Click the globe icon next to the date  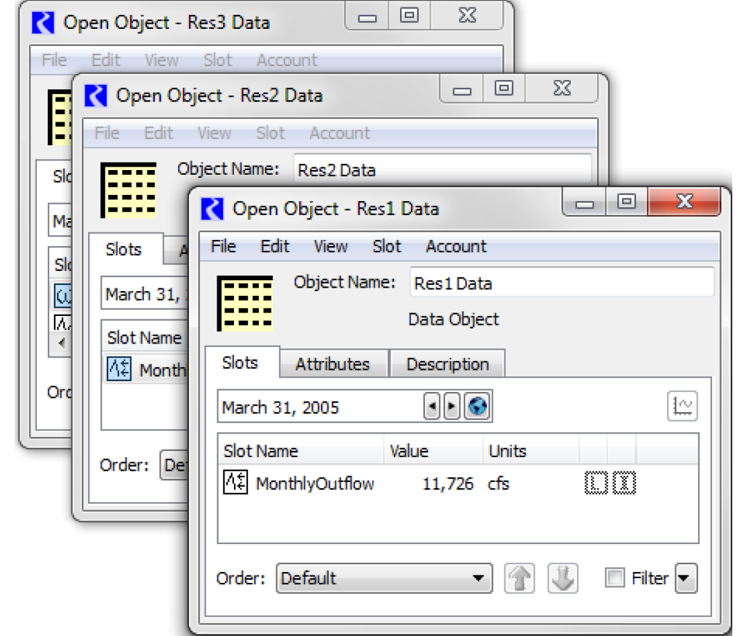pyautogui.click(x=477, y=407)
